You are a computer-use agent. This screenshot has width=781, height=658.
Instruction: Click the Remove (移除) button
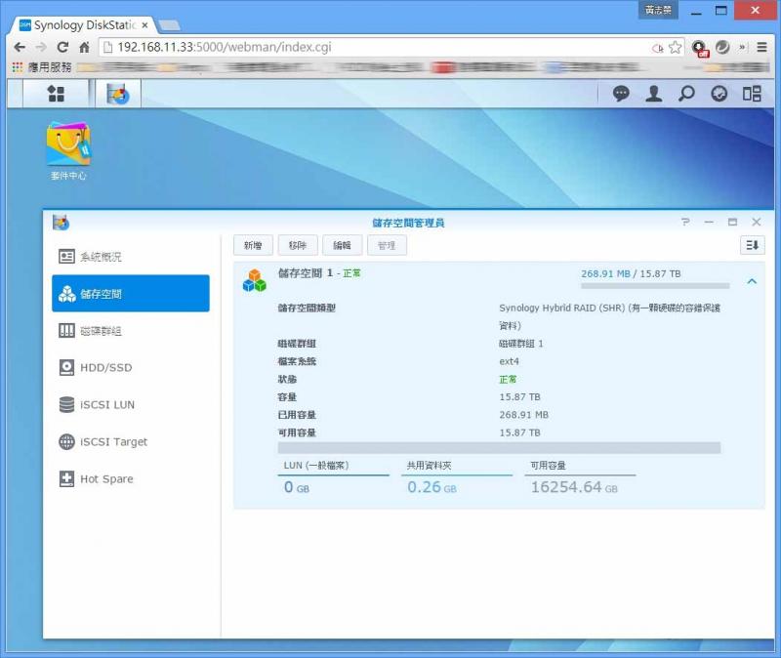(x=298, y=245)
